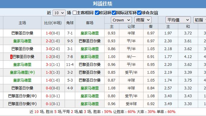Click the 2-2(1-0) score

(53, 41)
